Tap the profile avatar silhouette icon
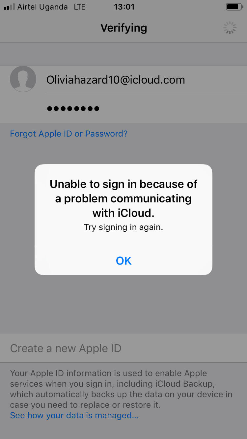 tap(23, 79)
